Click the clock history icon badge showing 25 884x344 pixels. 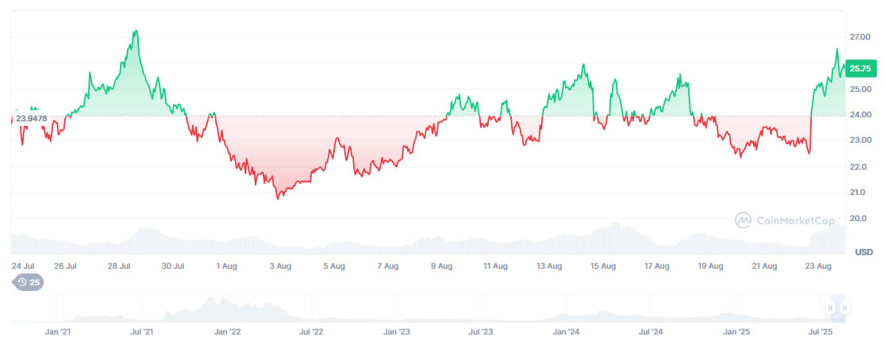[29, 282]
